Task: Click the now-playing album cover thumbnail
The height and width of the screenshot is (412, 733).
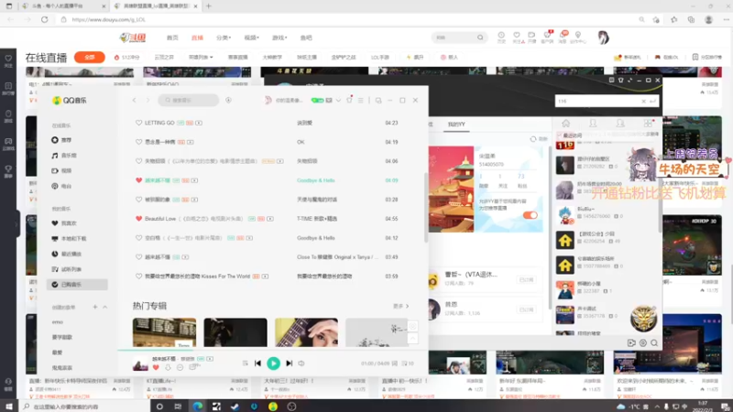Action: pyautogui.click(x=140, y=363)
